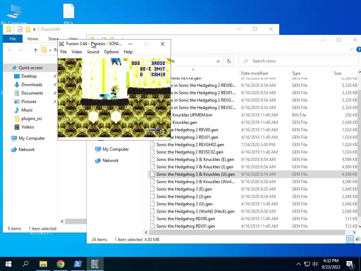Select Documents in the navigation pane

pos(32,93)
